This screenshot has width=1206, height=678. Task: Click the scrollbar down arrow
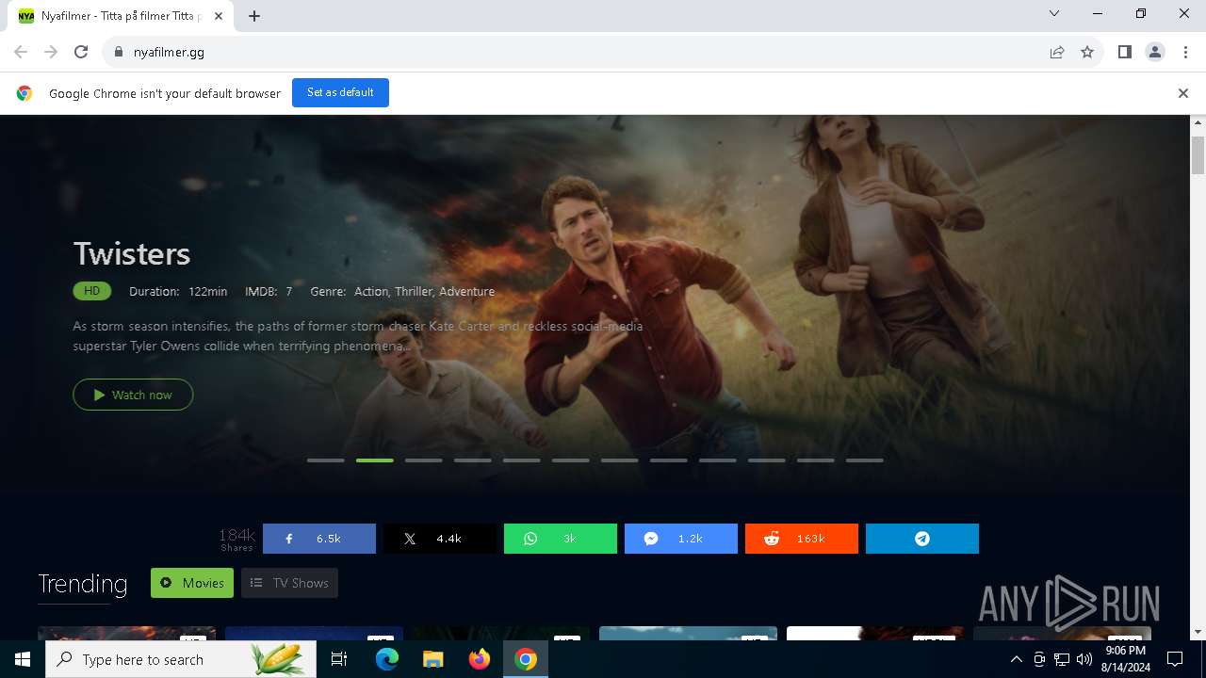click(x=1198, y=632)
